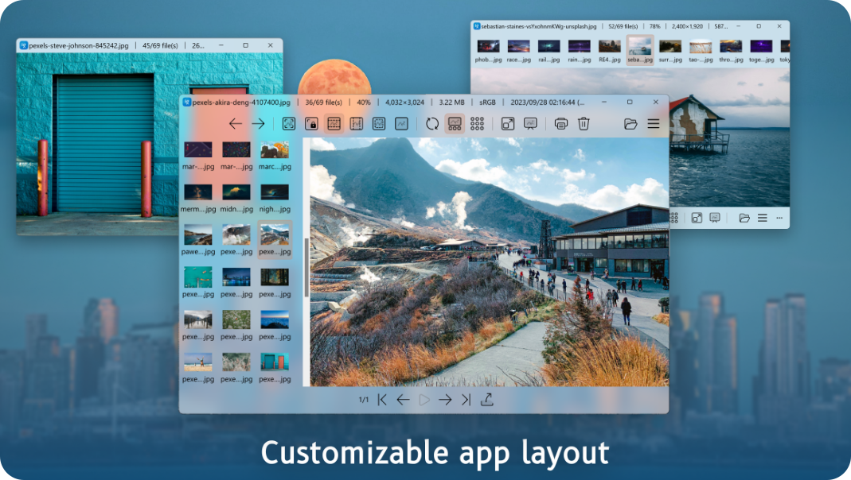851x480 pixels.
Task: Click the thumbnail panel vertical scrollbar
Action: click(x=306, y=268)
